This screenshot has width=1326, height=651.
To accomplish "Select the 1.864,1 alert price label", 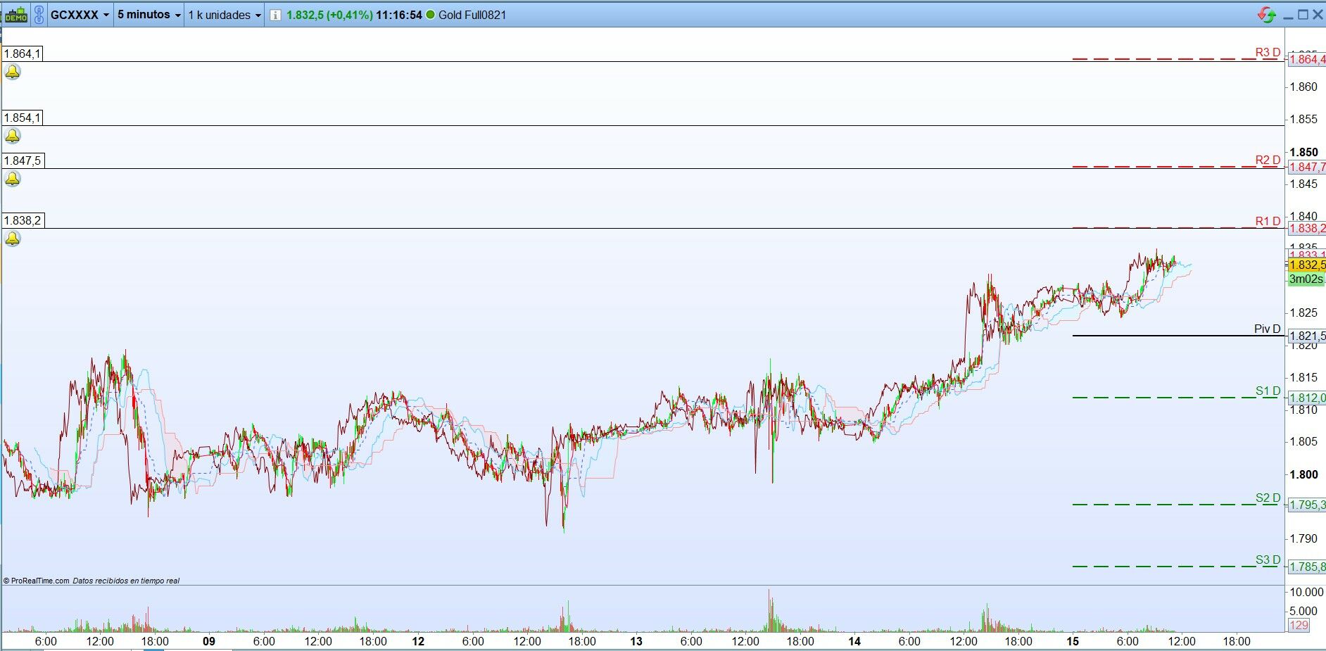I will click(x=22, y=53).
